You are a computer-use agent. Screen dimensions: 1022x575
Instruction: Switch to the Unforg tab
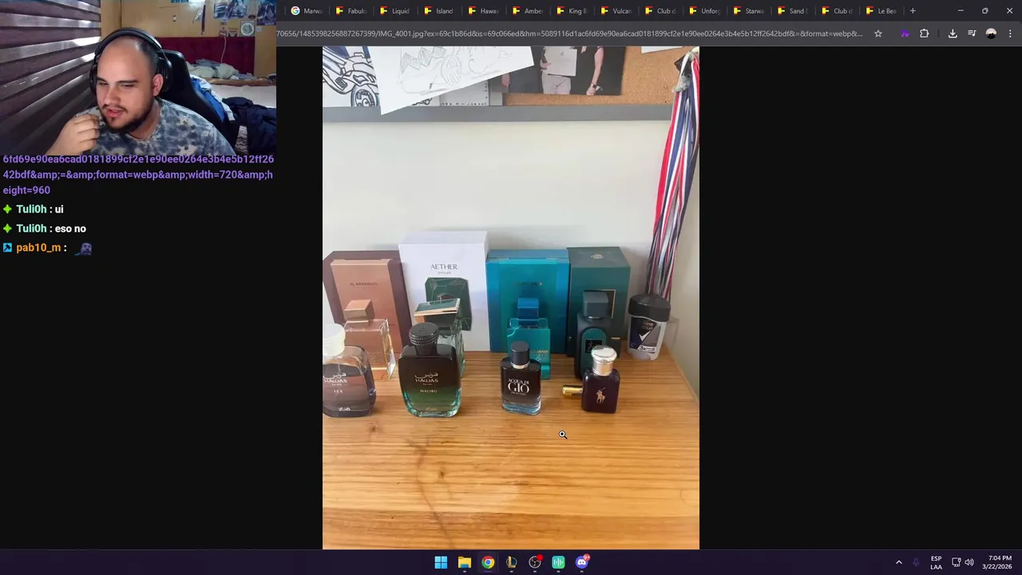[x=703, y=11]
